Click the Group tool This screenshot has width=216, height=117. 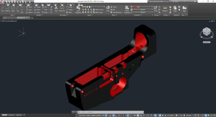click(156, 9)
